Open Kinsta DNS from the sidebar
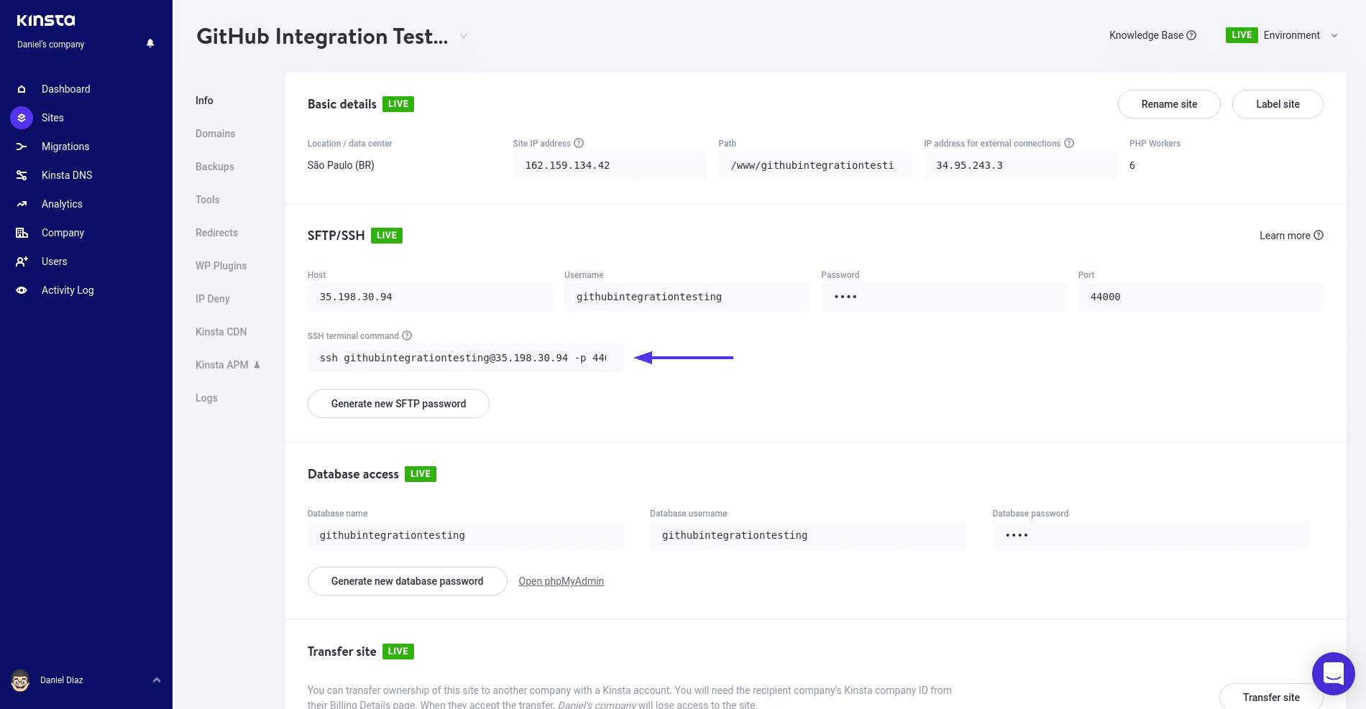This screenshot has height=709, width=1366. pos(67,175)
